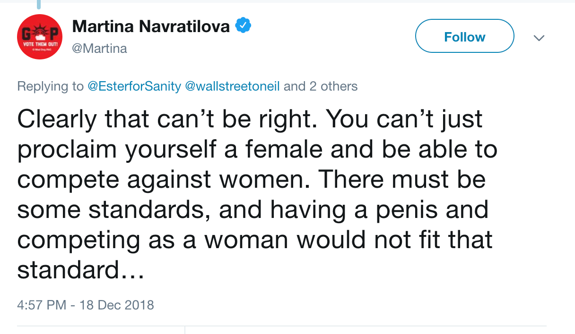
Task: Click the thread connector line above the avatar
Action: click(39, 5)
